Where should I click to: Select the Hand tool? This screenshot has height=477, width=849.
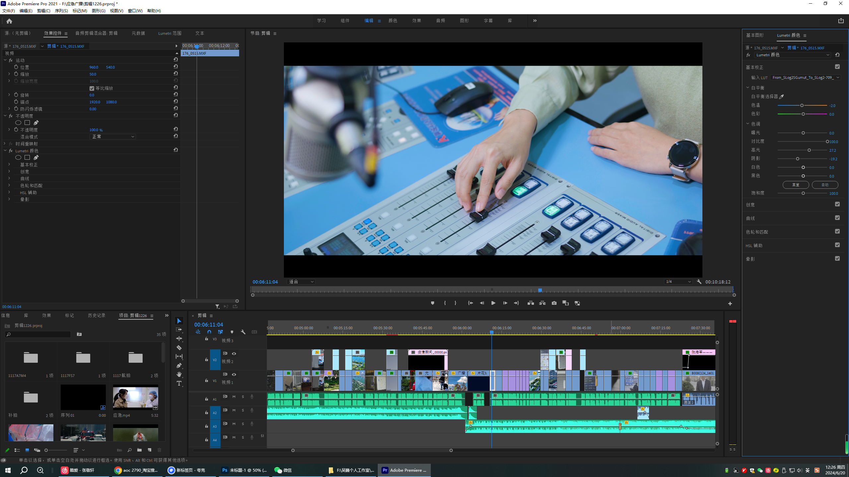click(x=179, y=374)
